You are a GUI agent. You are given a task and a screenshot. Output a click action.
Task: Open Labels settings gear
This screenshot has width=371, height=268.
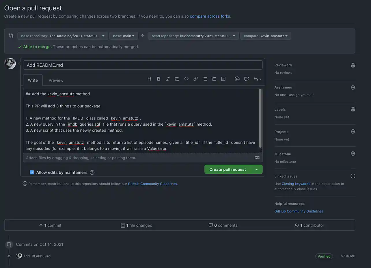tap(353, 109)
